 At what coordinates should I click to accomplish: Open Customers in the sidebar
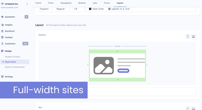click(x=10, y=44)
